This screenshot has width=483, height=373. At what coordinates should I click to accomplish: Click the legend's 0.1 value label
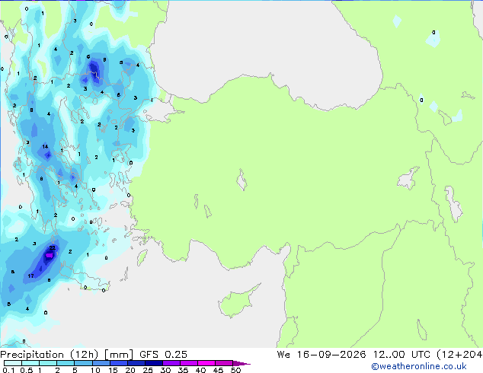pyautogui.click(x=8, y=370)
